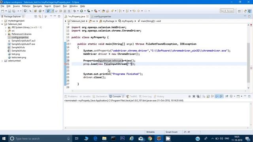
Task: Toggle Show Console on Standard Error change
Action: click(221, 96)
